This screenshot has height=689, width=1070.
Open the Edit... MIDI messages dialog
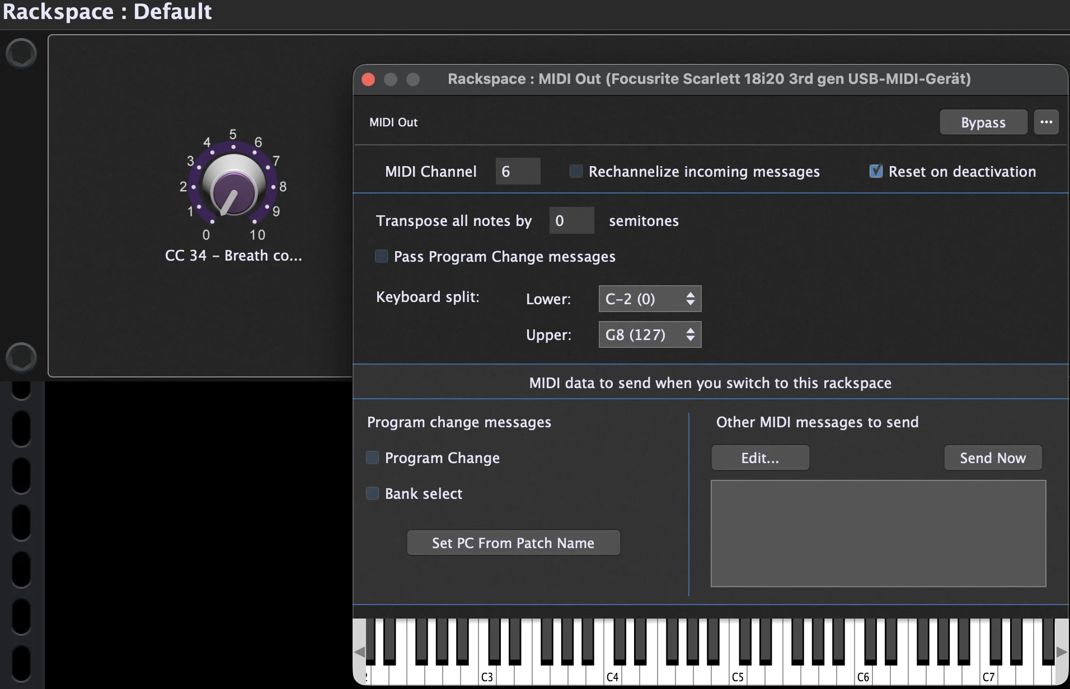pyautogui.click(x=760, y=457)
